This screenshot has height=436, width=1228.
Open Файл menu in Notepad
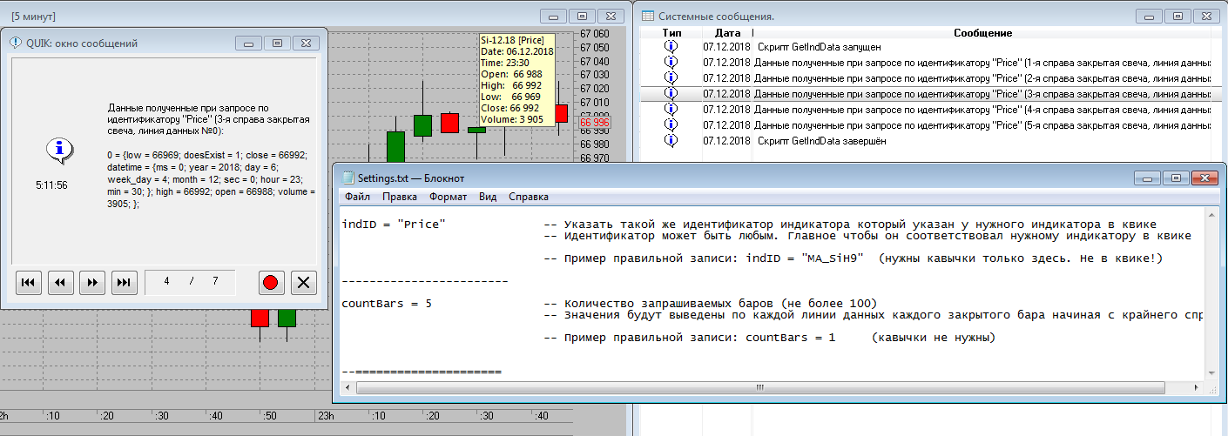pyautogui.click(x=357, y=197)
